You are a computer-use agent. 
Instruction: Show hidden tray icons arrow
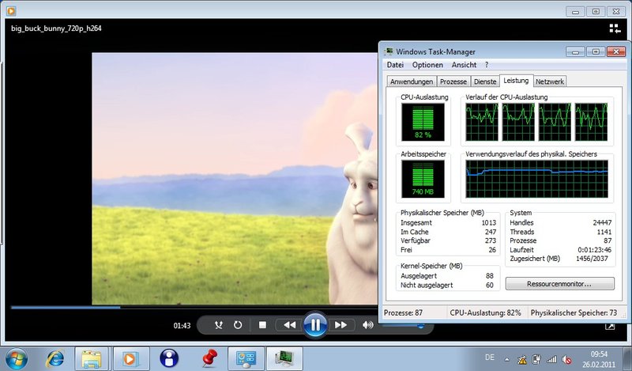(x=506, y=359)
